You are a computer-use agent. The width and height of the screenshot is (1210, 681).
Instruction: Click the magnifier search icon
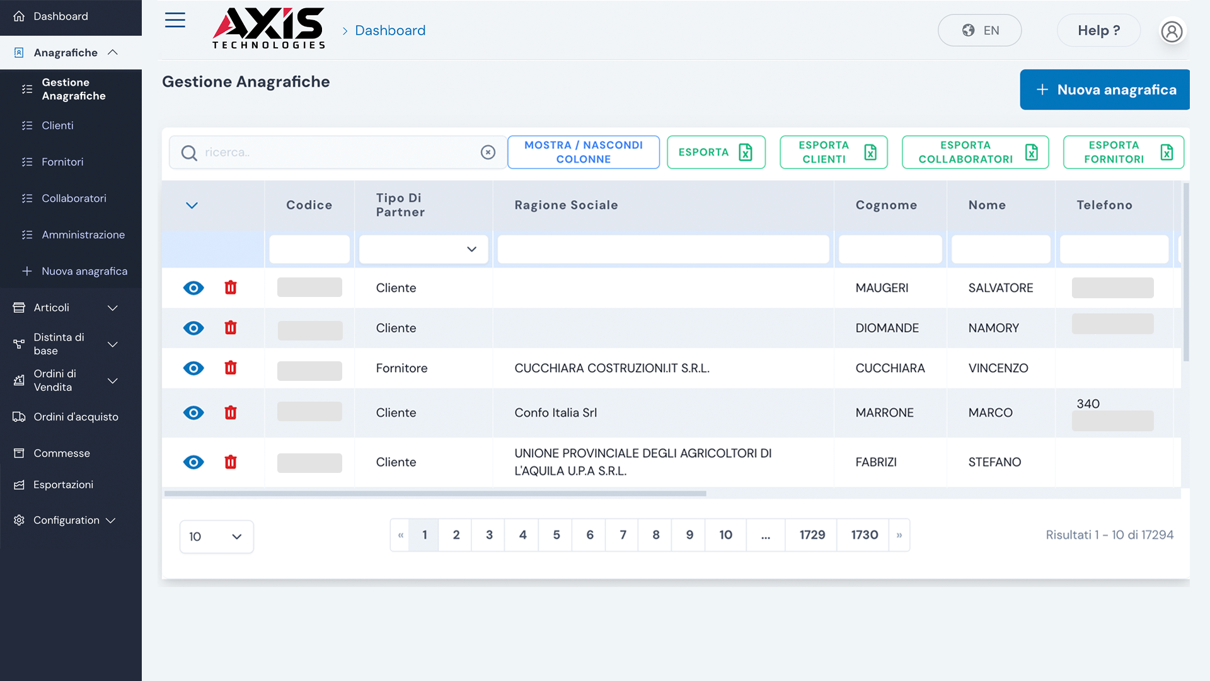tap(189, 153)
